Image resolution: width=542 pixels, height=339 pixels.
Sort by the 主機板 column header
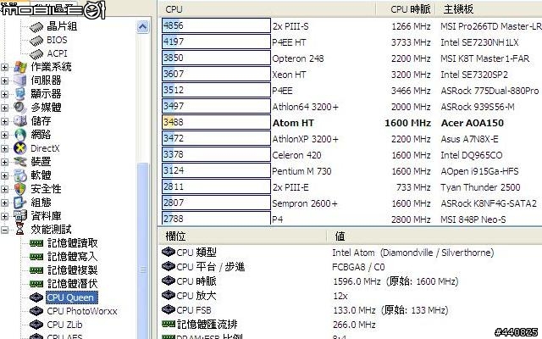(x=489, y=9)
